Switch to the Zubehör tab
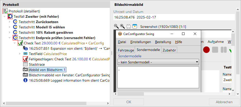This screenshot has height=107, width=241. click(169, 50)
